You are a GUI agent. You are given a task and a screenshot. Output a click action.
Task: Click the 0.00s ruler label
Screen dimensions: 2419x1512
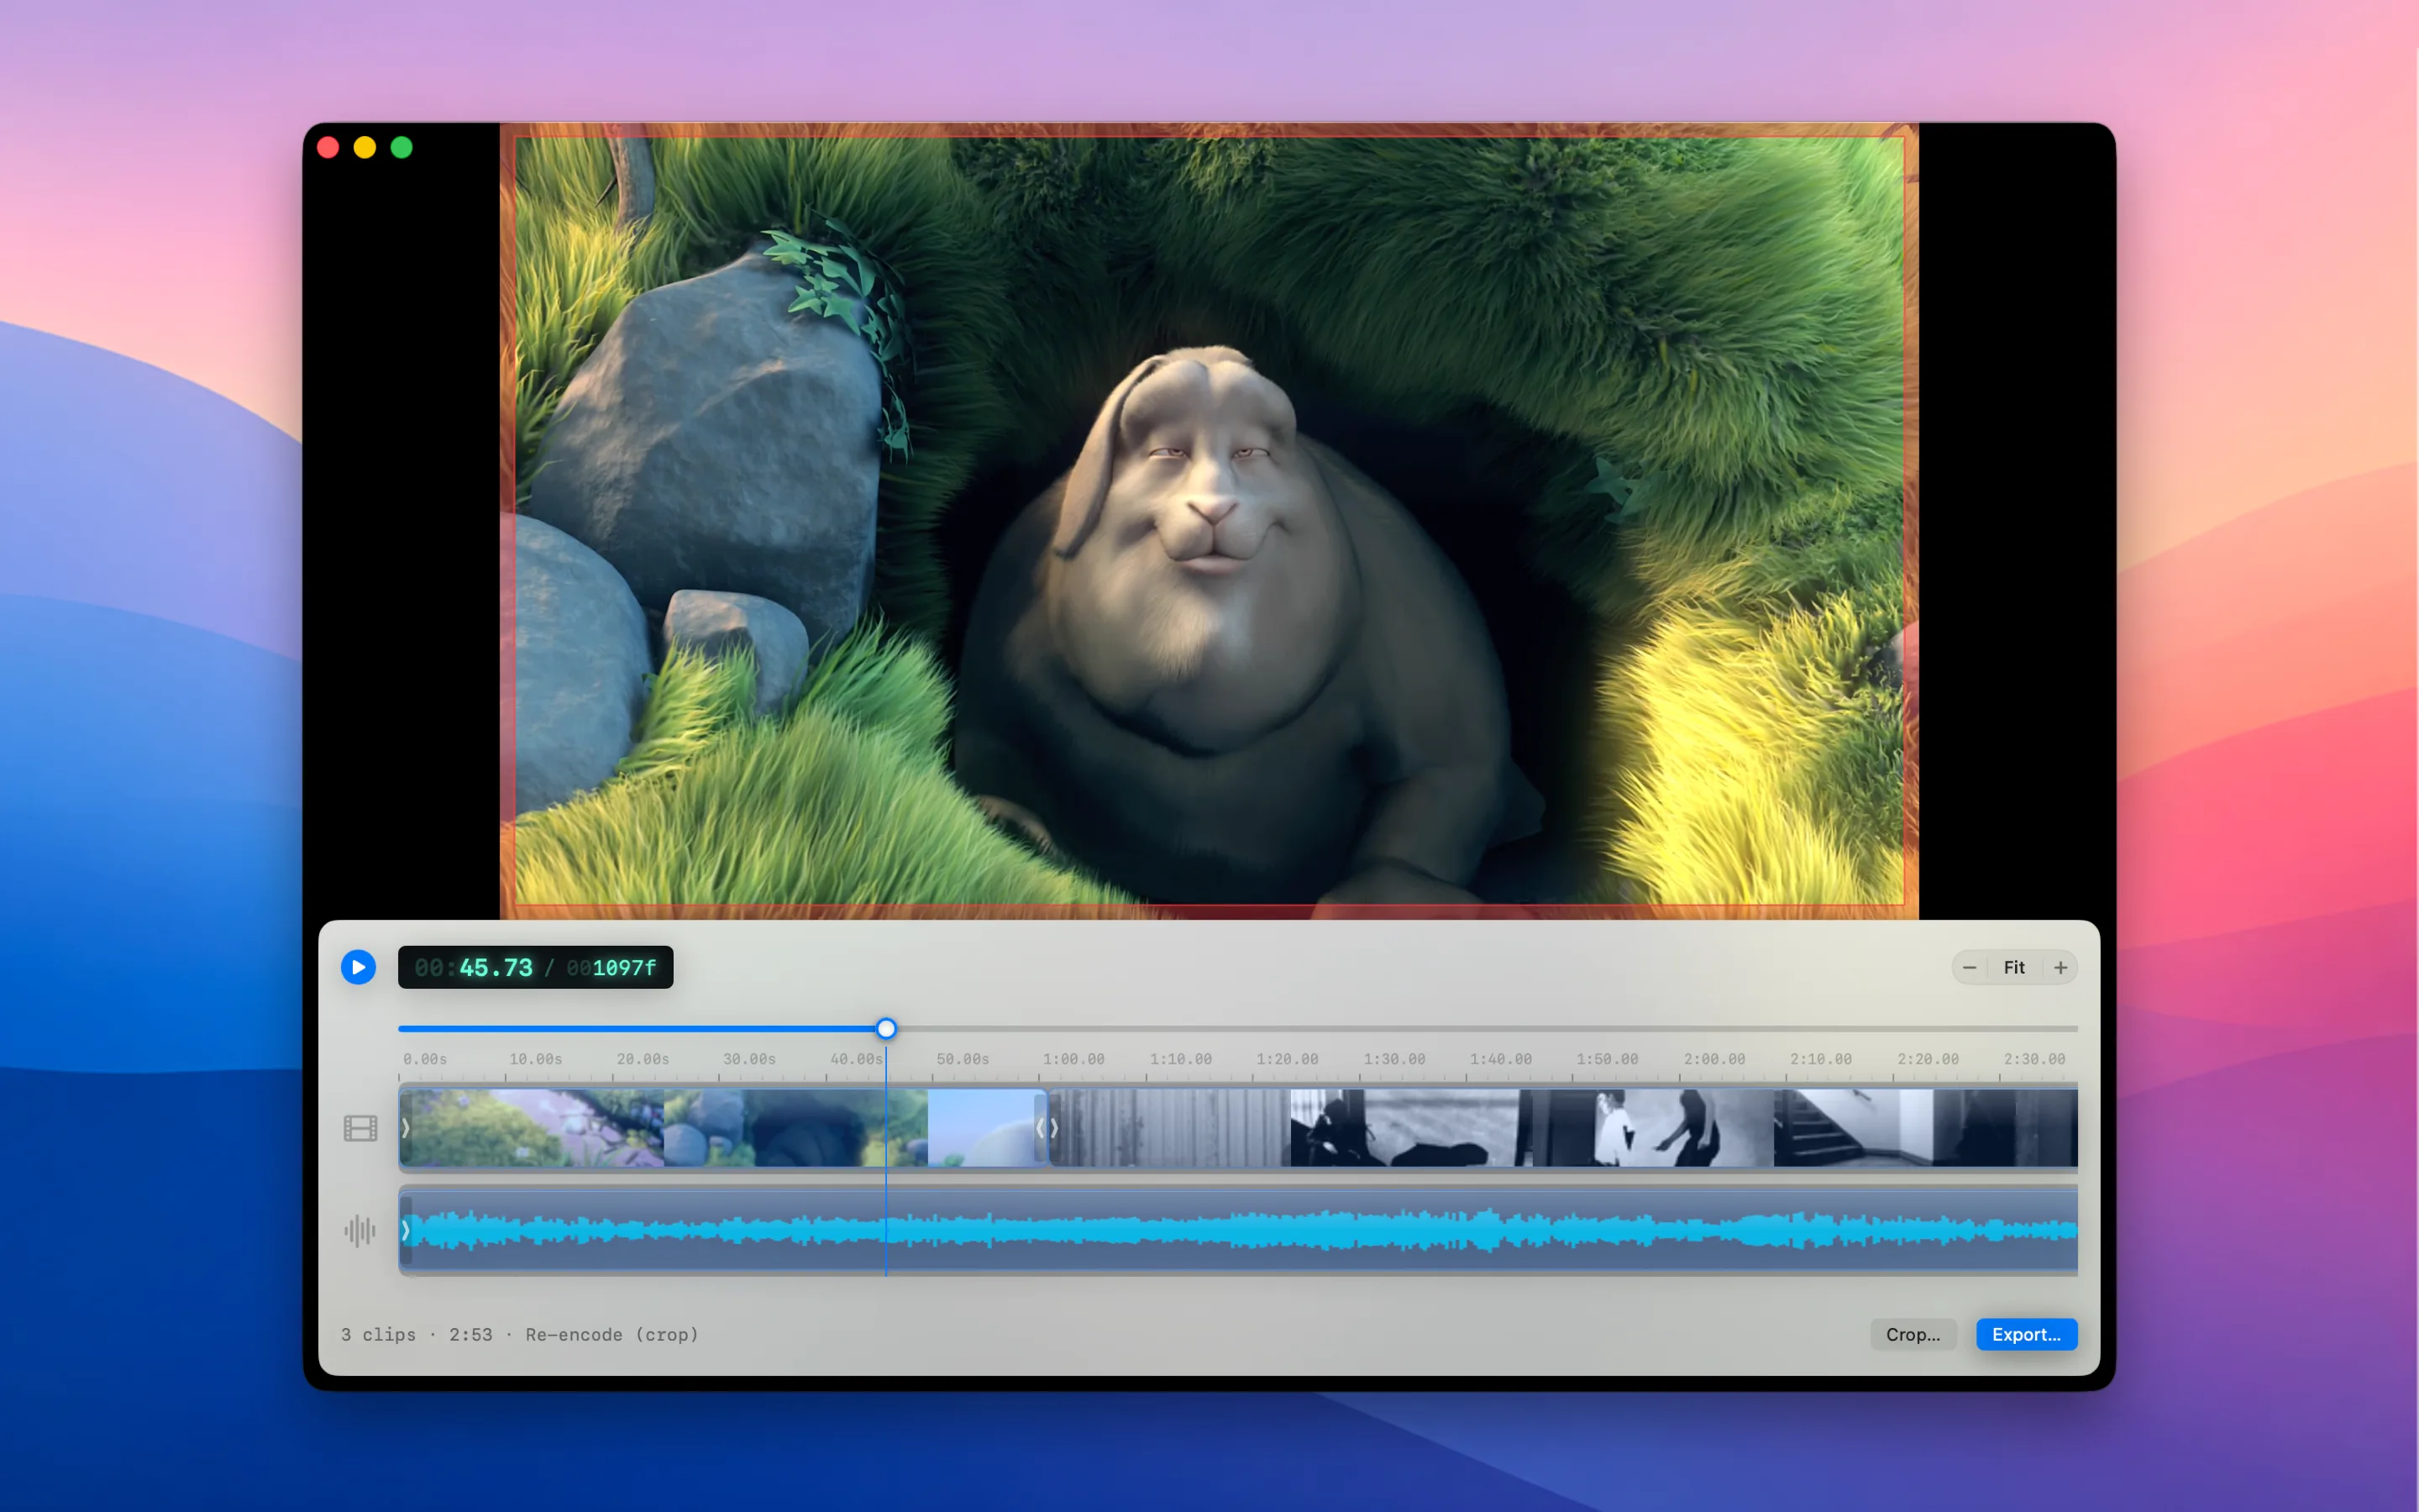pos(425,1059)
